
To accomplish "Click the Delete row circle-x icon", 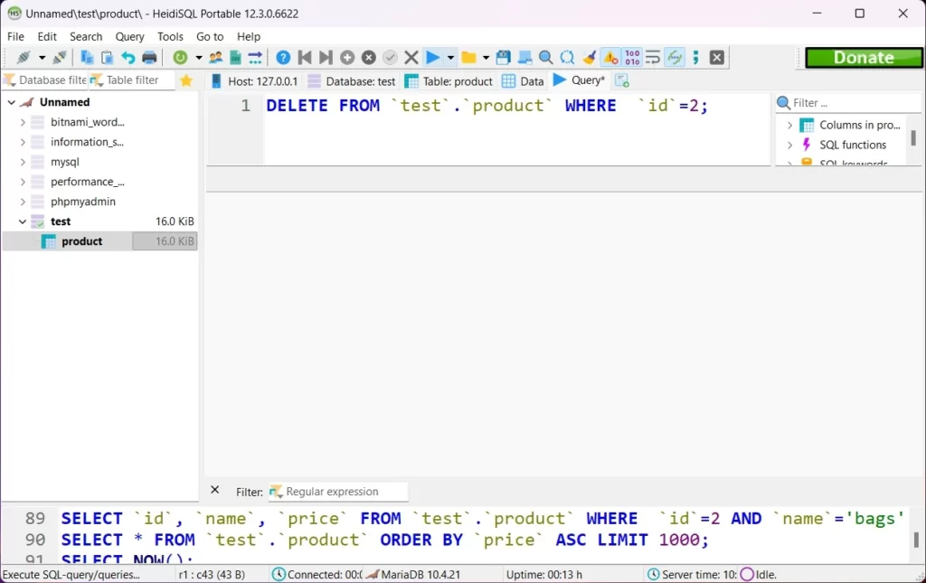I will click(x=369, y=57).
